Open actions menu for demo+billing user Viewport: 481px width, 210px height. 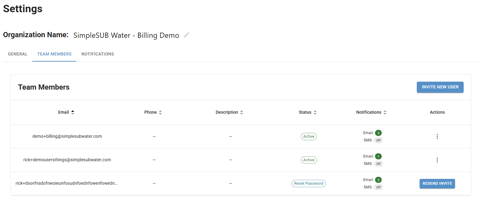click(x=437, y=137)
